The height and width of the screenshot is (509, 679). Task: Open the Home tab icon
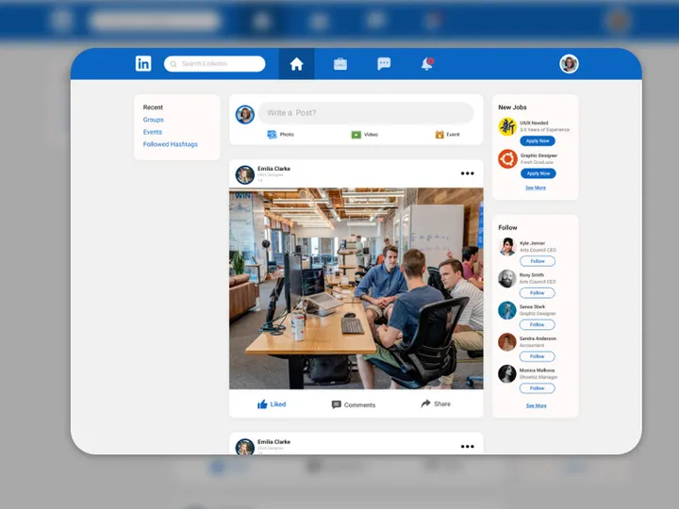(x=297, y=64)
